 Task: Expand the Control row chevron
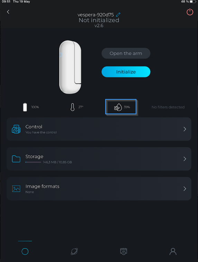pos(184,129)
